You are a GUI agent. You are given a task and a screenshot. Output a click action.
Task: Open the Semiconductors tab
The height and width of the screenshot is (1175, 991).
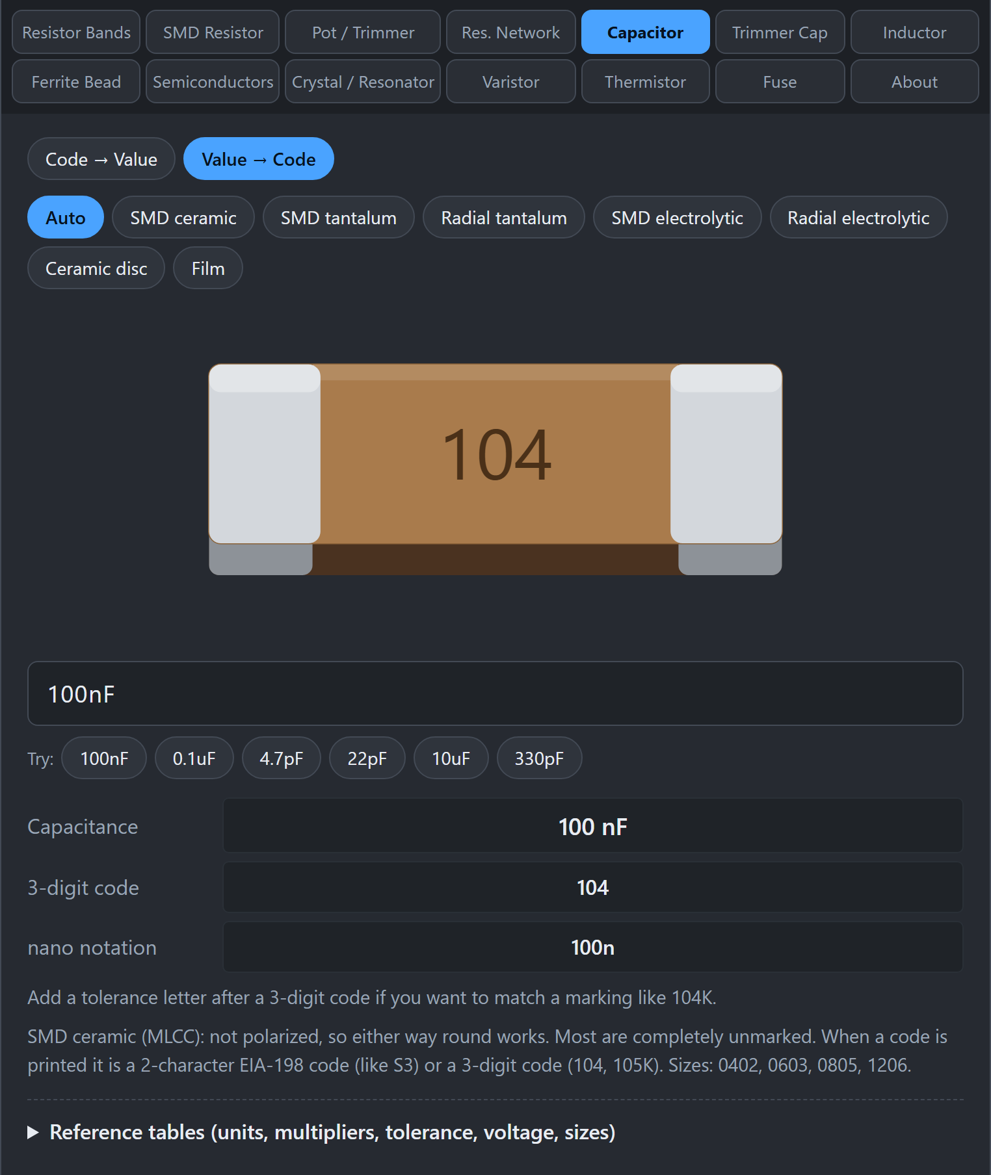click(x=213, y=81)
